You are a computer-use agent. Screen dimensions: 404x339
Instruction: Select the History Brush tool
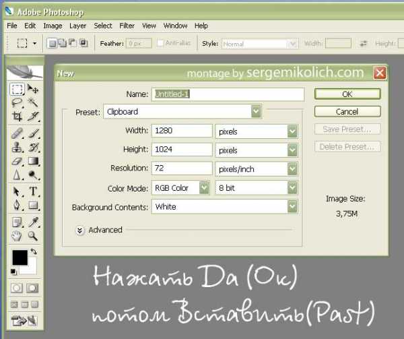point(33,147)
